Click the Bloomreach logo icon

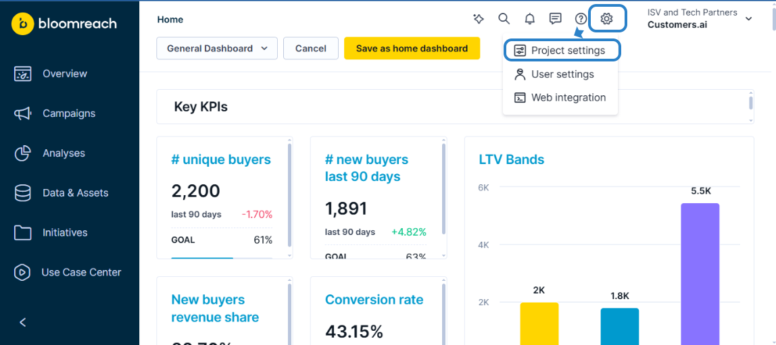(x=23, y=24)
